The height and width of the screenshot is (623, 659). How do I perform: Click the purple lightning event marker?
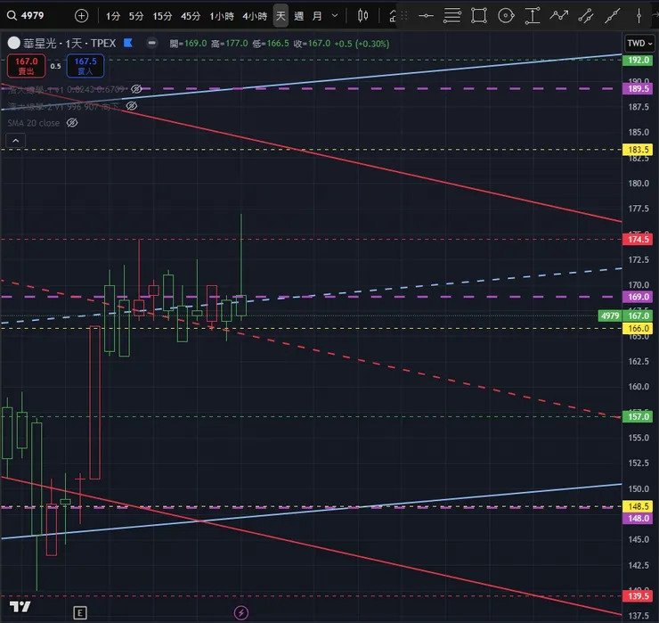point(241,613)
